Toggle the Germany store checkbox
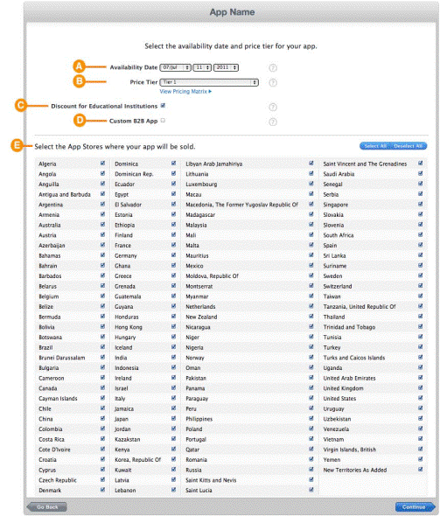Viewport: 440px width, 516px height. pos(174,255)
